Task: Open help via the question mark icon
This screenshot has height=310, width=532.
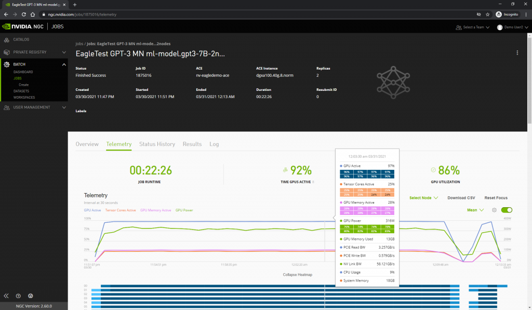Action: (x=18, y=295)
